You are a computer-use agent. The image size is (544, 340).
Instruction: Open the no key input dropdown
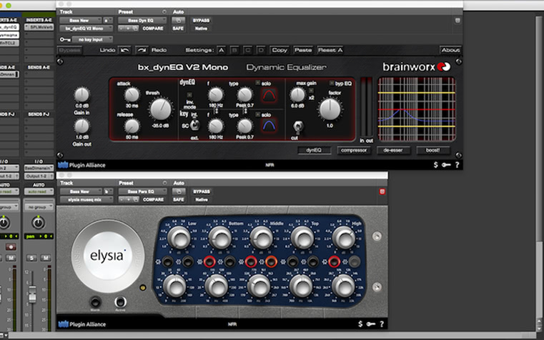(x=92, y=39)
